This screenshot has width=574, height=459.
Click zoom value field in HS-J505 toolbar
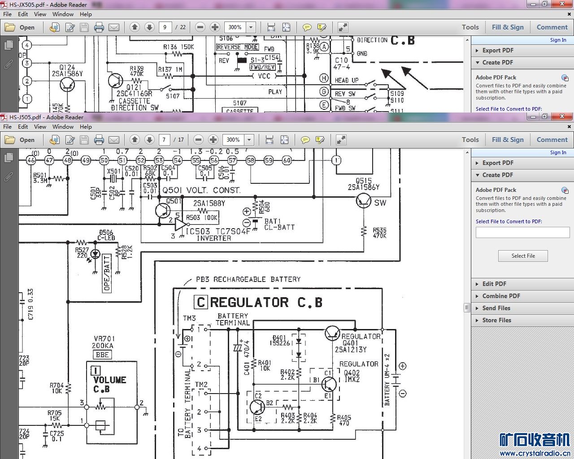[234, 140]
